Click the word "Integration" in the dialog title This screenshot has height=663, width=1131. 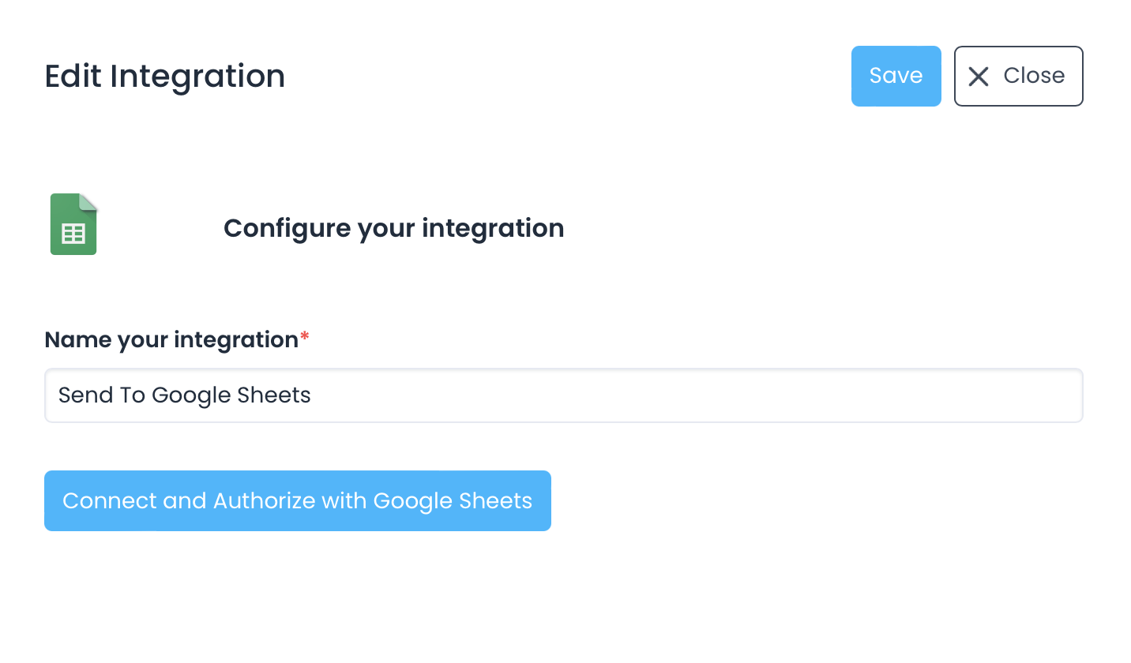(x=197, y=77)
